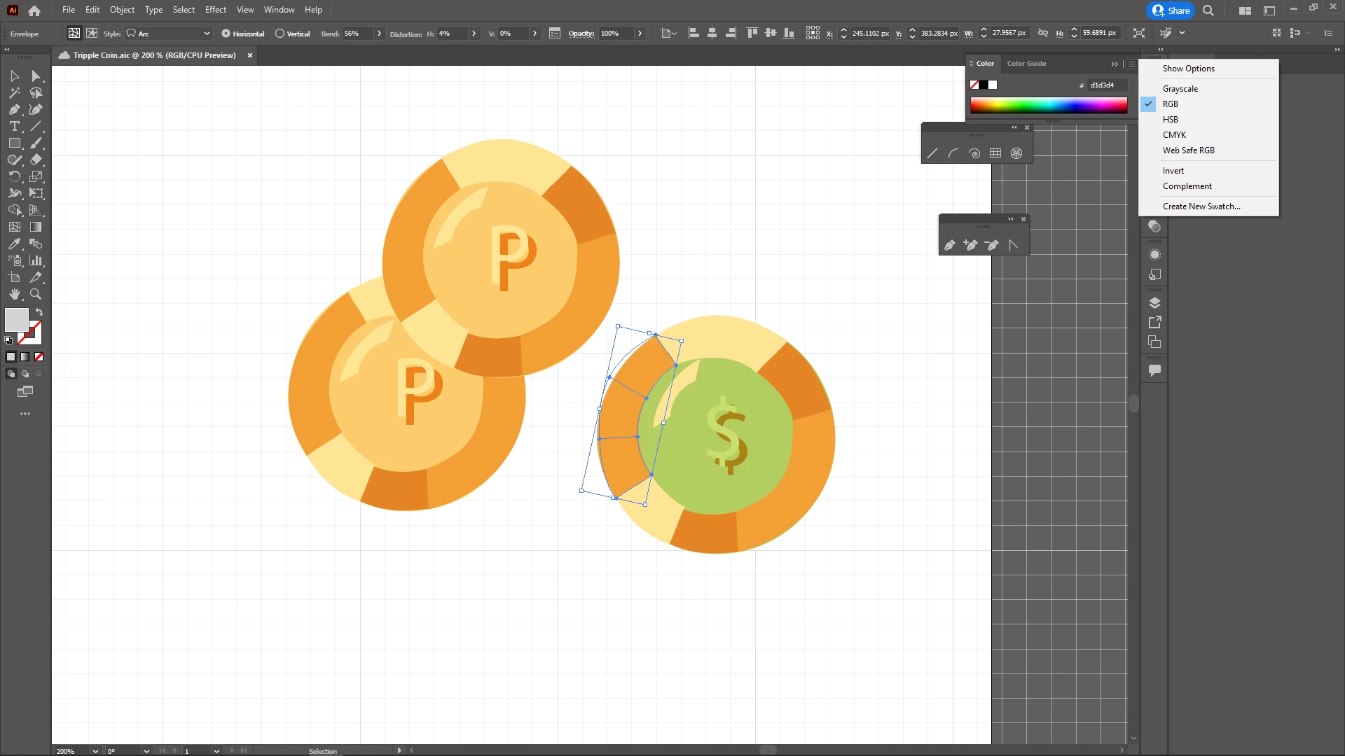Click Create New Swatch option
The width and height of the screenshot is (1345, 756).
coord(1201,206)
